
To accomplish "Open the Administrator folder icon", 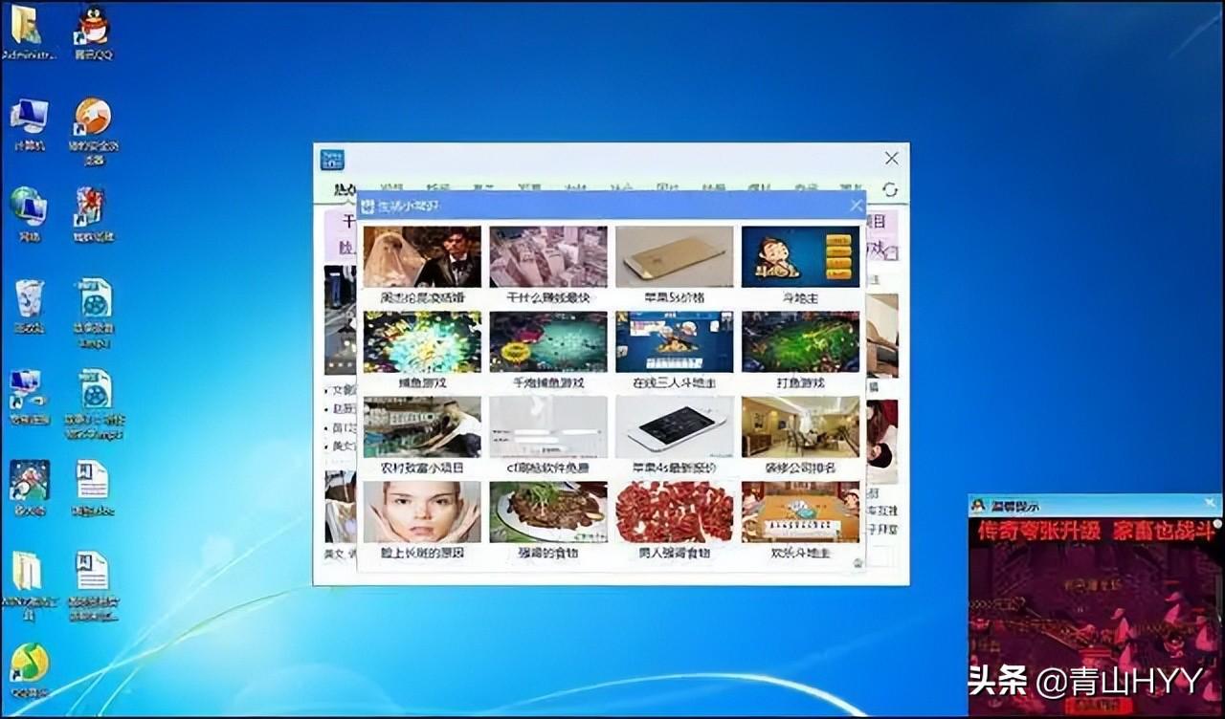I will tap(27, 32).
